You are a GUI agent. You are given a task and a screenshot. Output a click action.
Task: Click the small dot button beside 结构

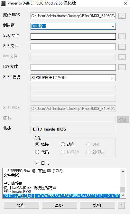pos(121,205)
